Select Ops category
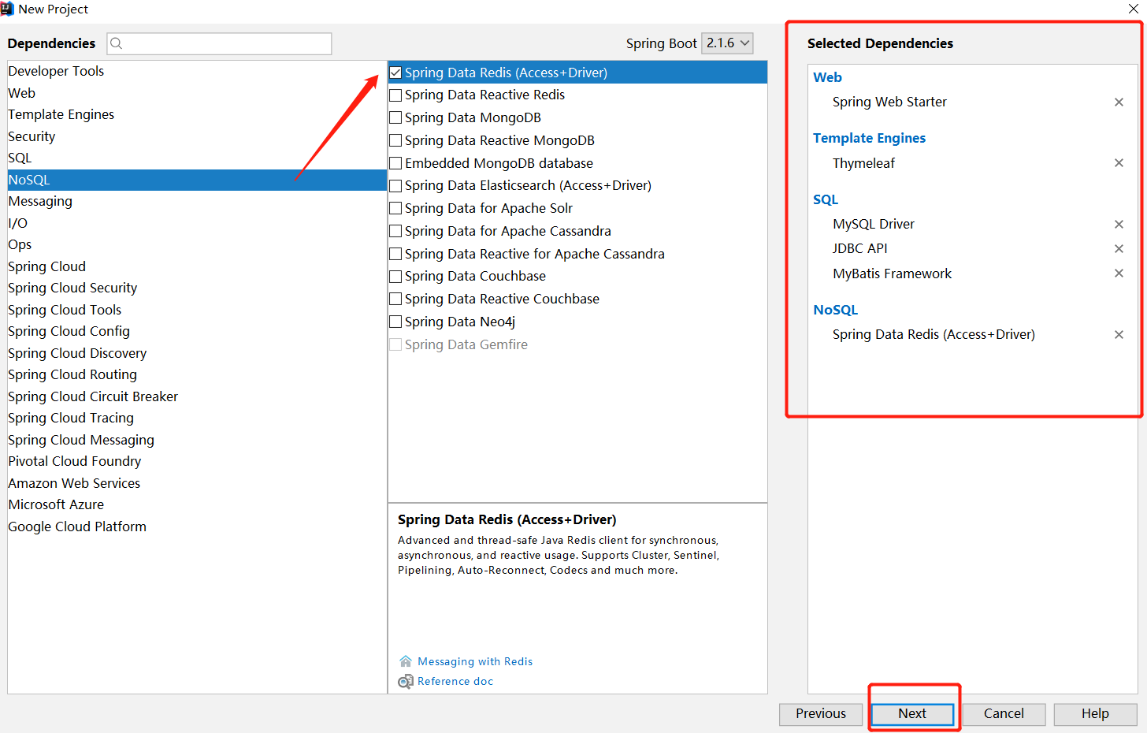The width and height of the screenshot is (1147, 733). tap(197, 244)
